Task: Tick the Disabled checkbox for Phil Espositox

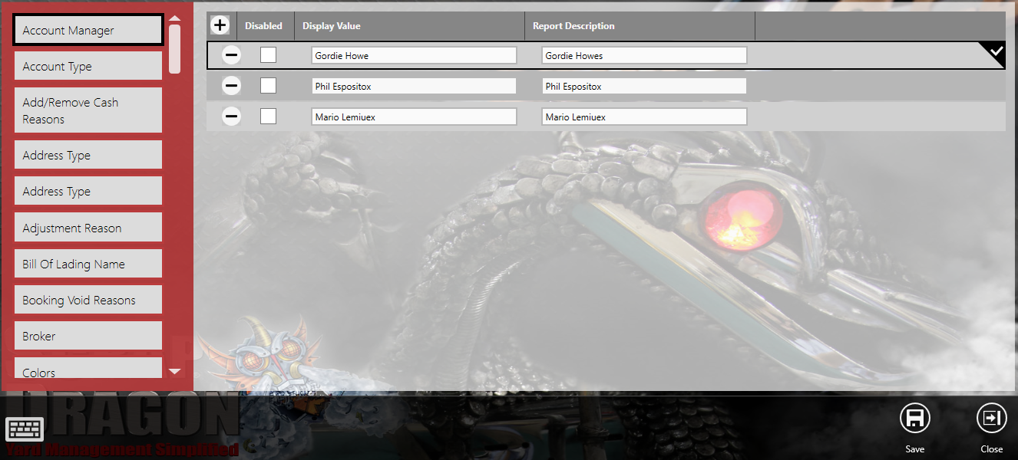Action: [268, 86]
